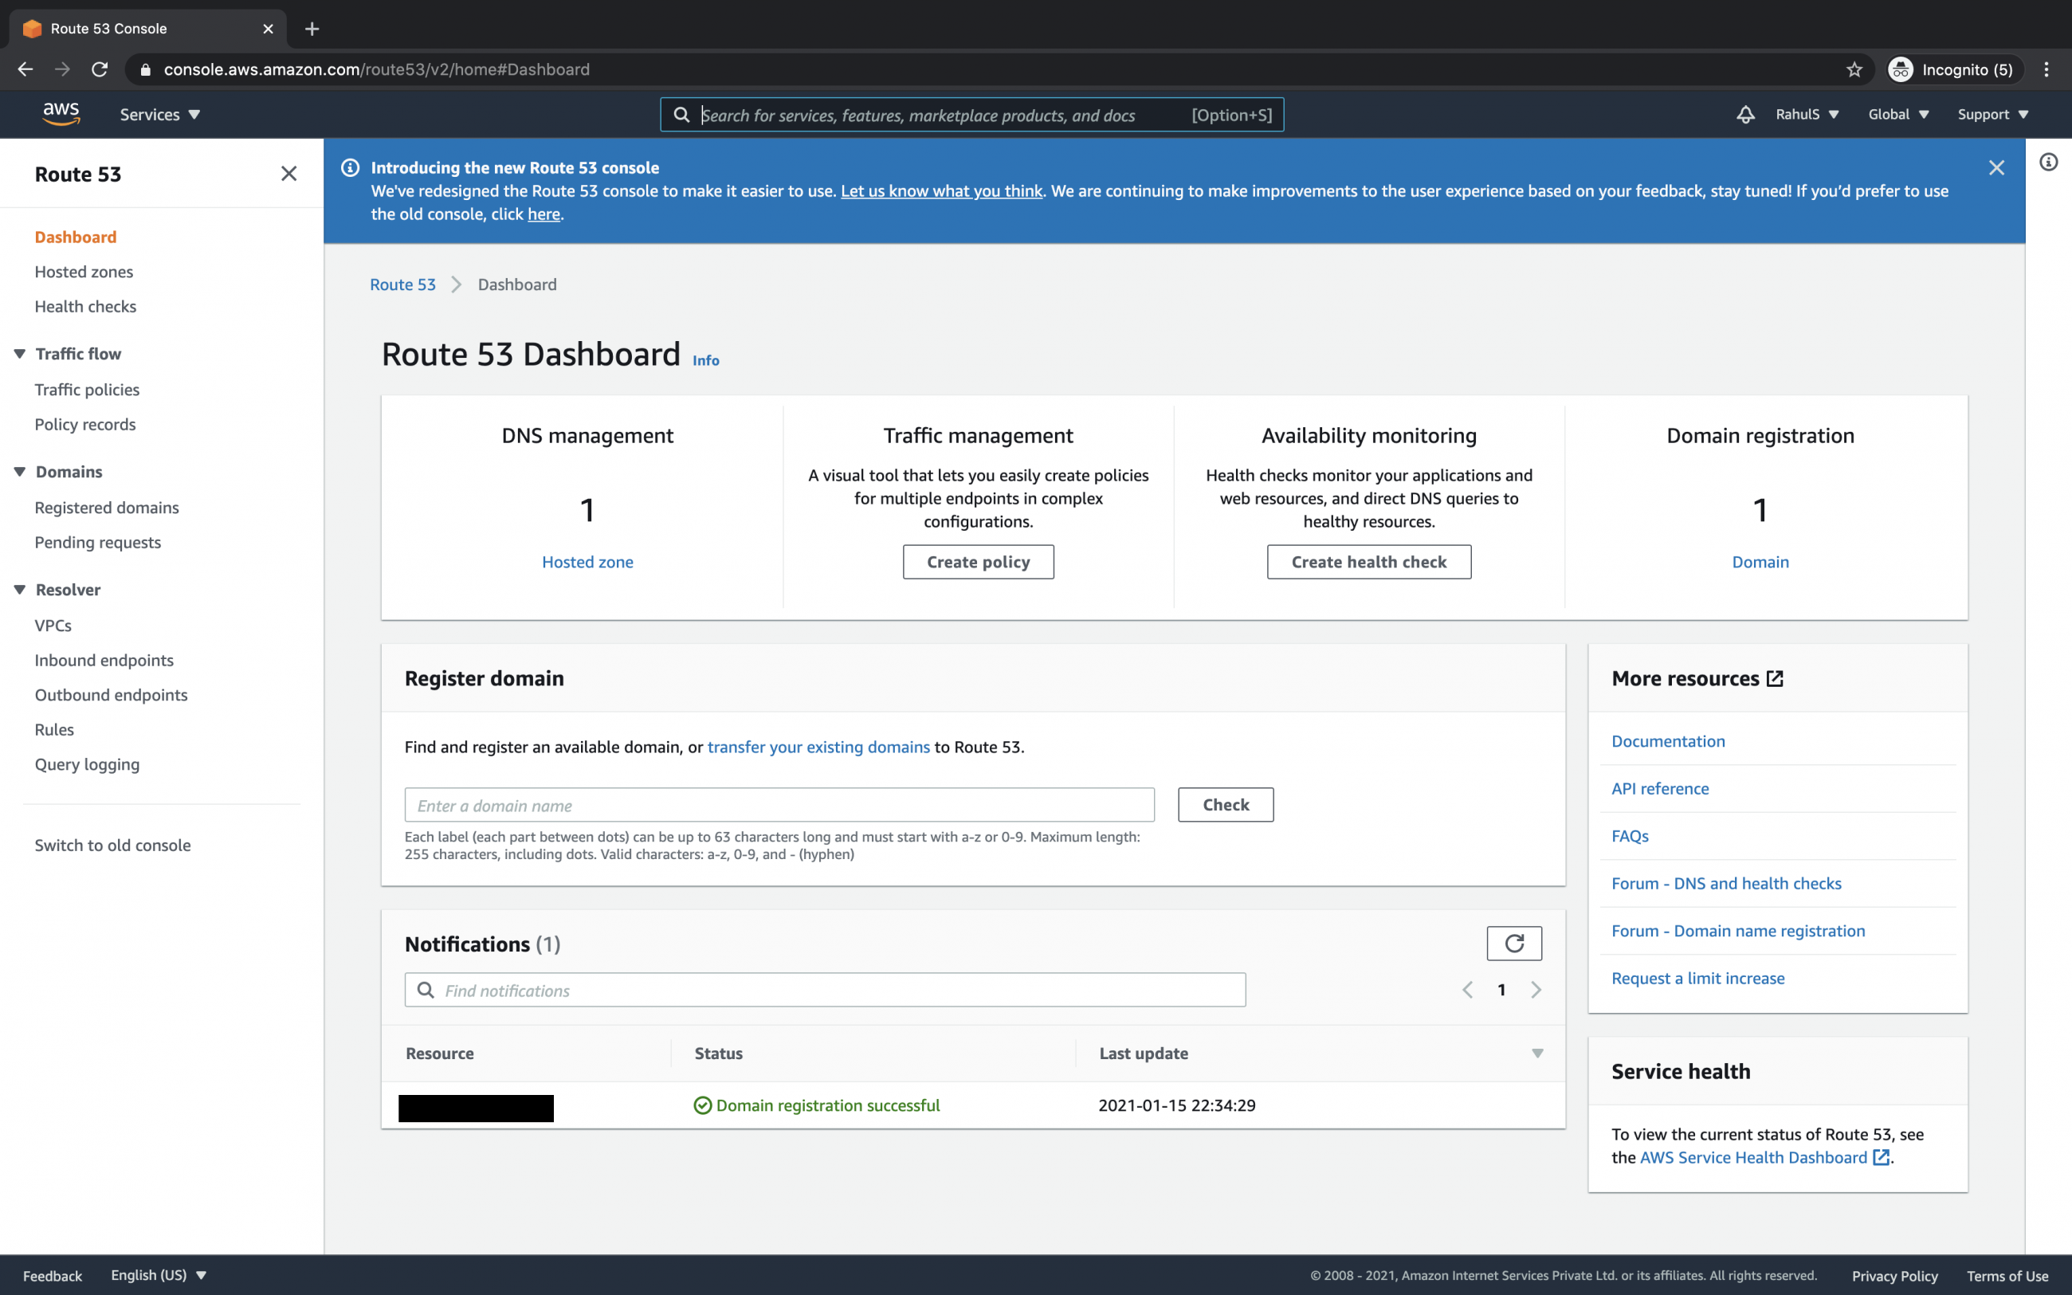2072x1295 pixels.
Task: Click the Incognito profile icon
Action: pyautogui.click(x=1901, y=69)
